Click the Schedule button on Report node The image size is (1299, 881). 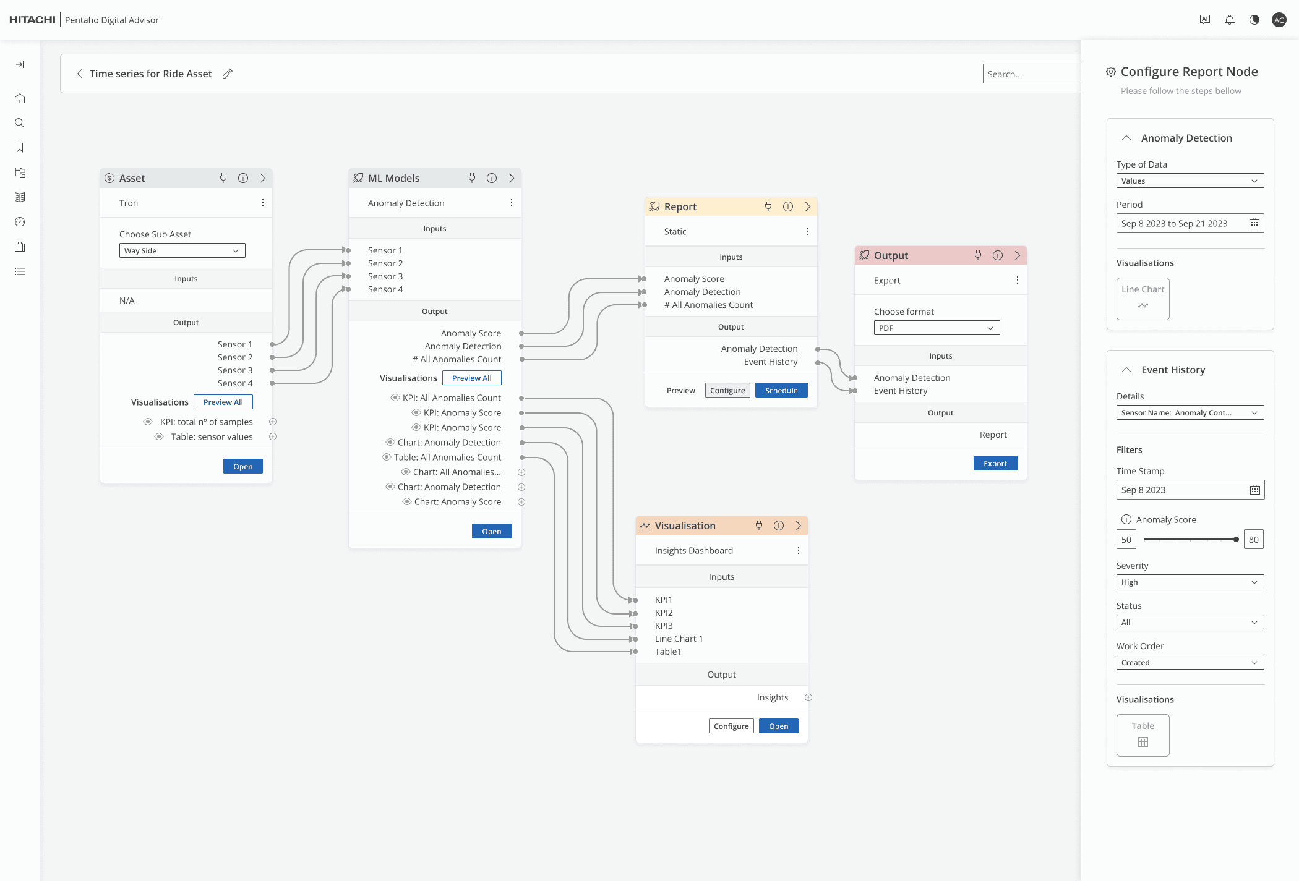pyautogui.click(x=781, y=390)
